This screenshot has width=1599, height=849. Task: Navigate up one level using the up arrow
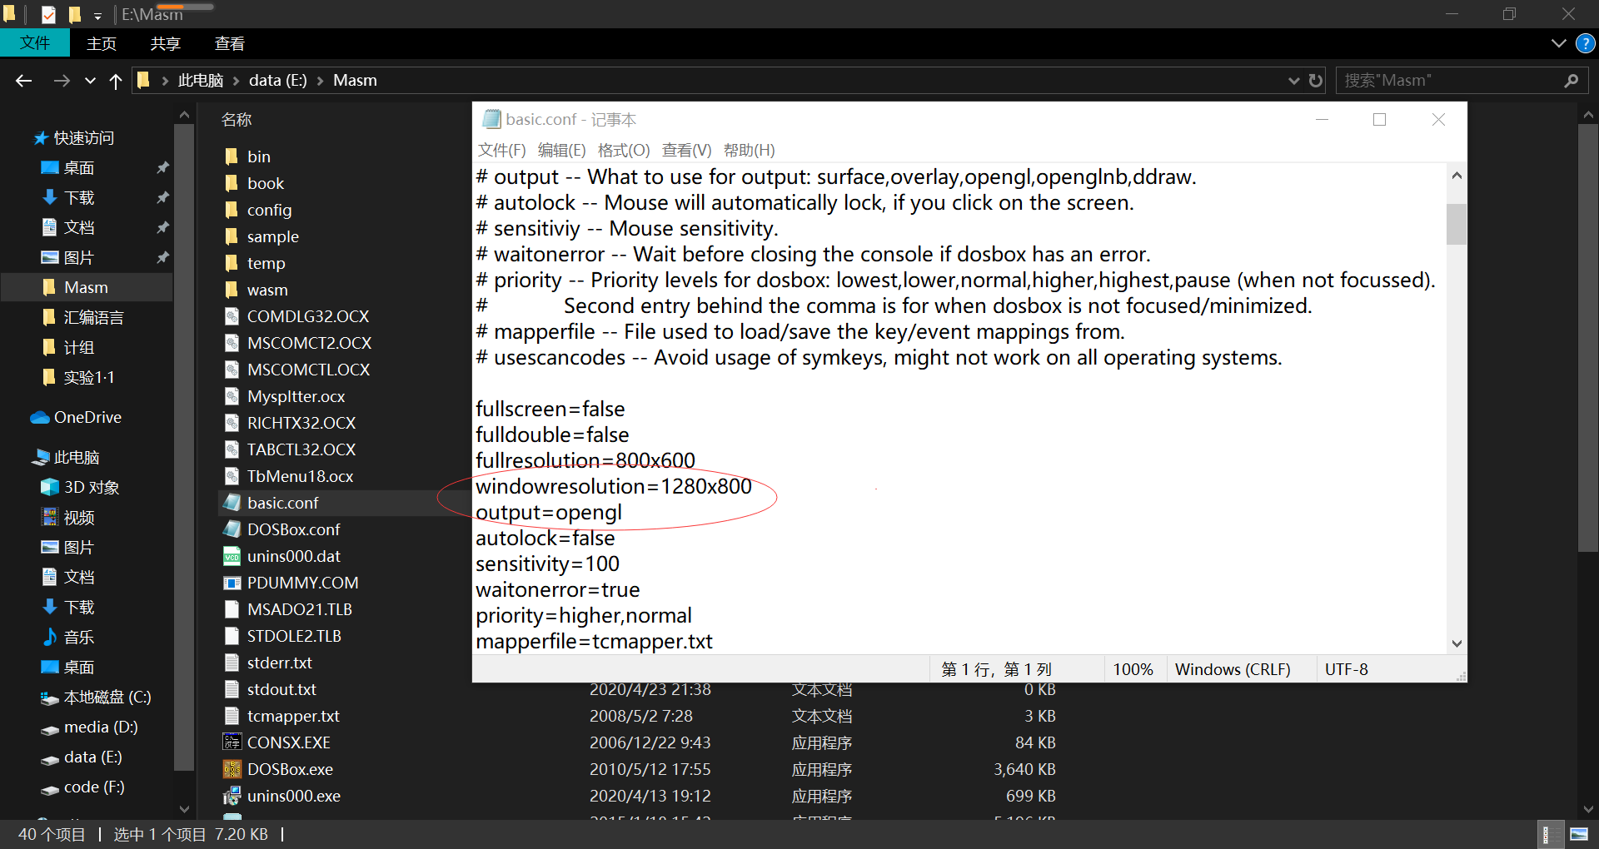(115, 80)
